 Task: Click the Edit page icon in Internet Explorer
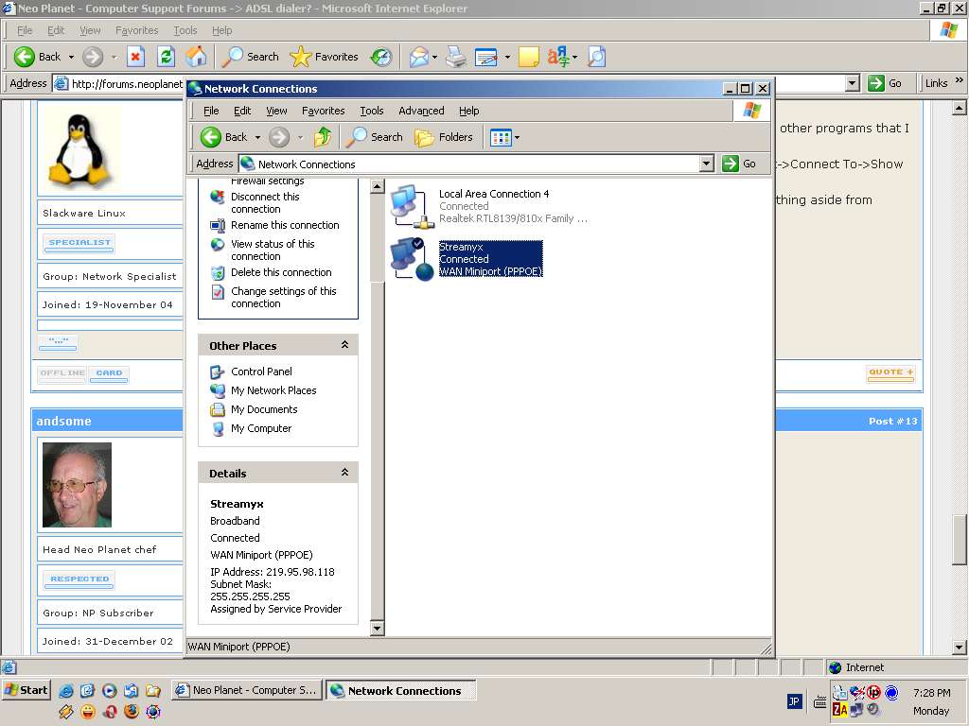(486, 58)
